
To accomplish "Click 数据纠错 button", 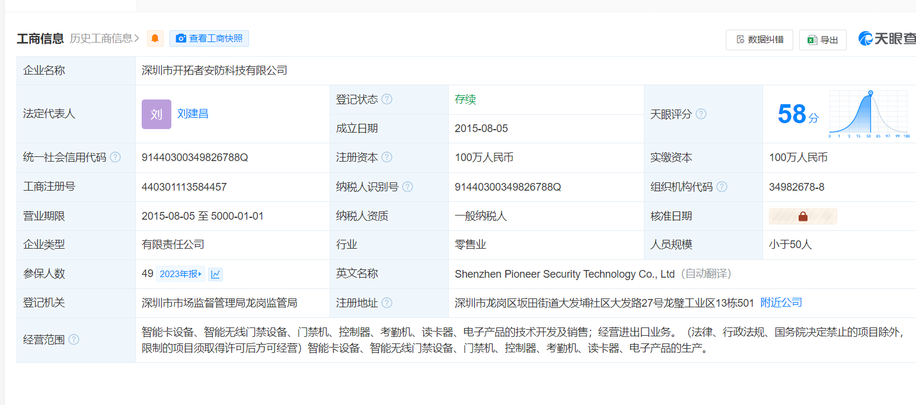I will (x=759, y=40).
